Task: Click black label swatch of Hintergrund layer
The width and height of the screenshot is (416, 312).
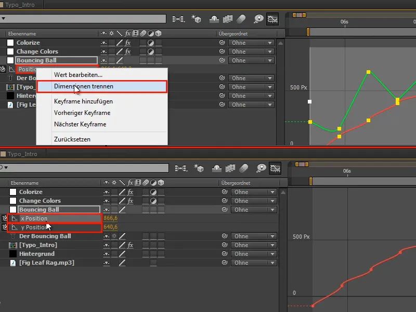Action: [13, 254]
